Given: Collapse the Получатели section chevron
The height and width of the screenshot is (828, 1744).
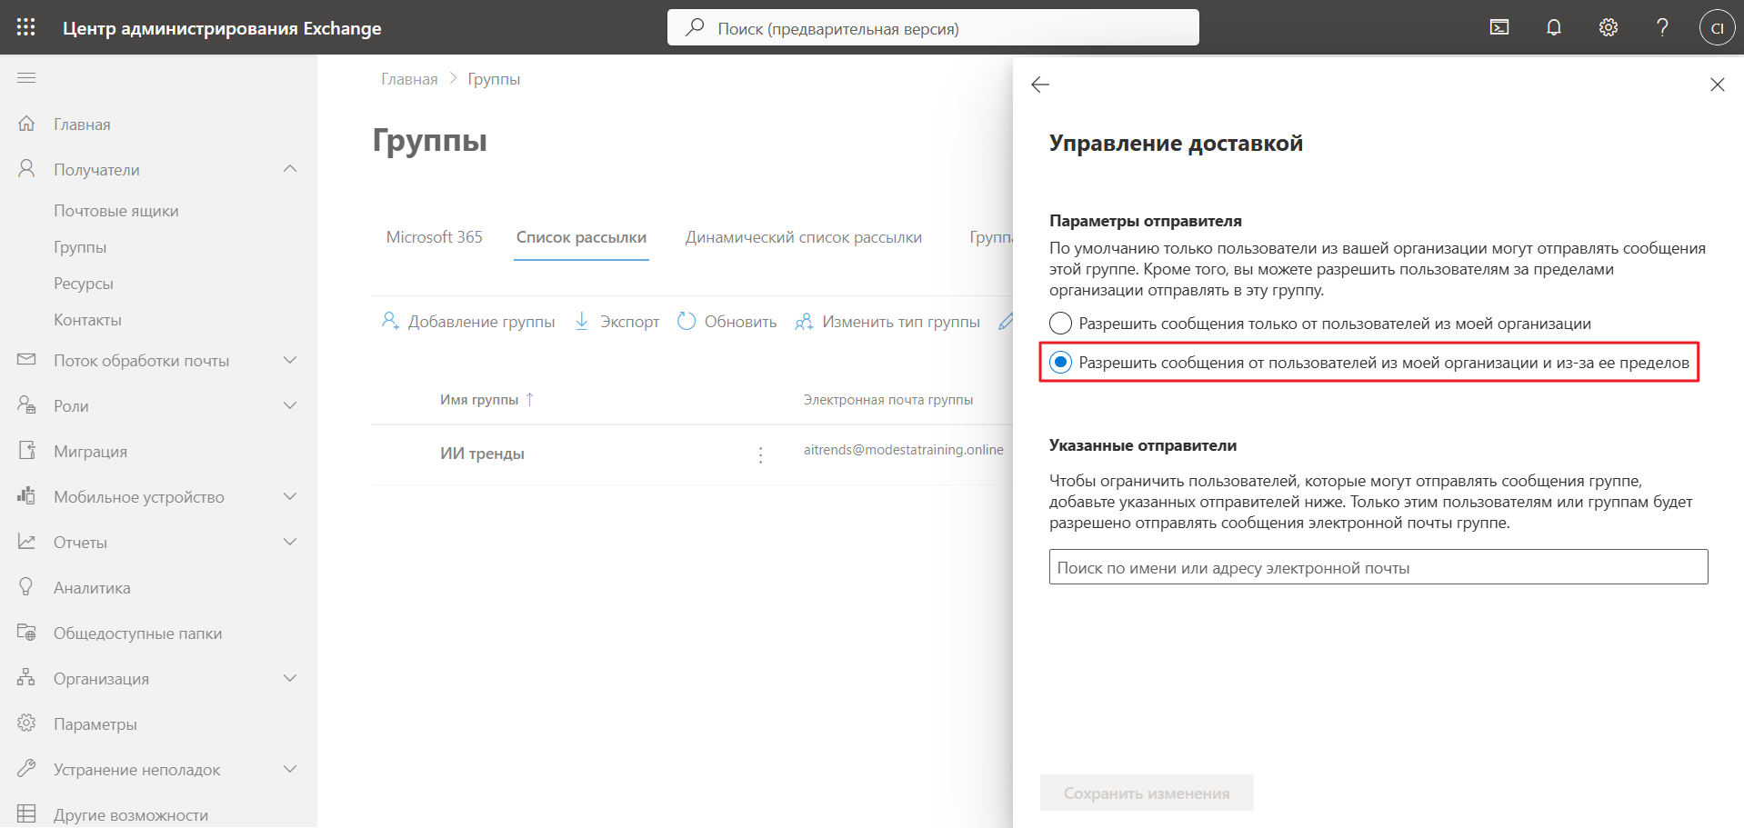Looking at the screenshot, I should point(290,169).
